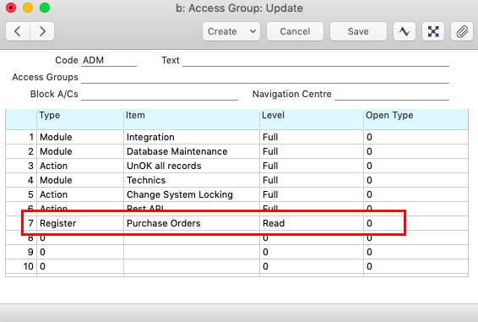Click the workflow overview cross-arrows icon
Viewport: 478px width, 322px height.
click(433, 31)
